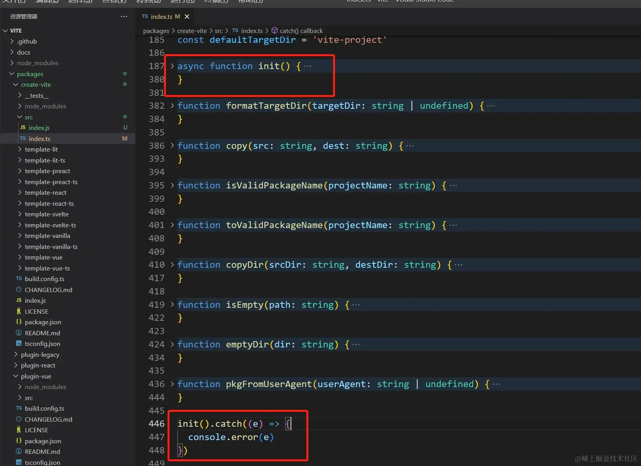The image size is (641, 466).
Task: Click CHANGELOG.md clock icon under plugin-vue
Action: [19, 419]
